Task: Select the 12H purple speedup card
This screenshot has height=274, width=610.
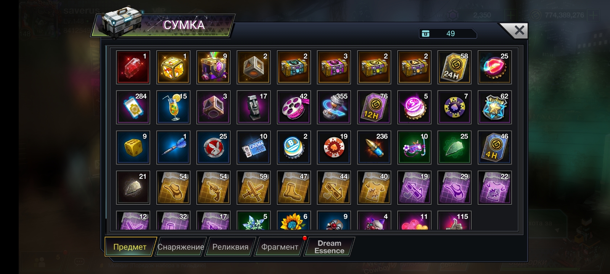Action: pos(374,107)
